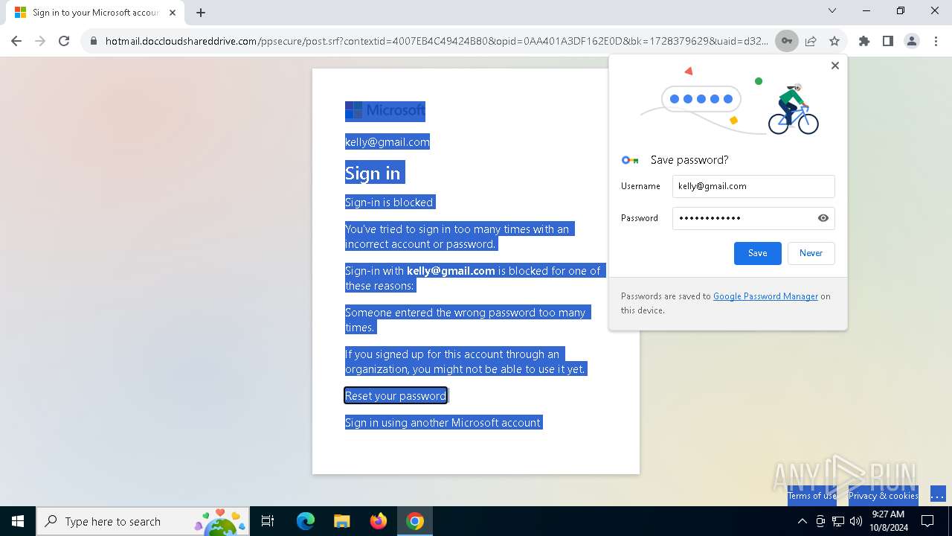The image size is (952, 536).
Task: Click the URL address bar
Action: click(x=437, y=41)
